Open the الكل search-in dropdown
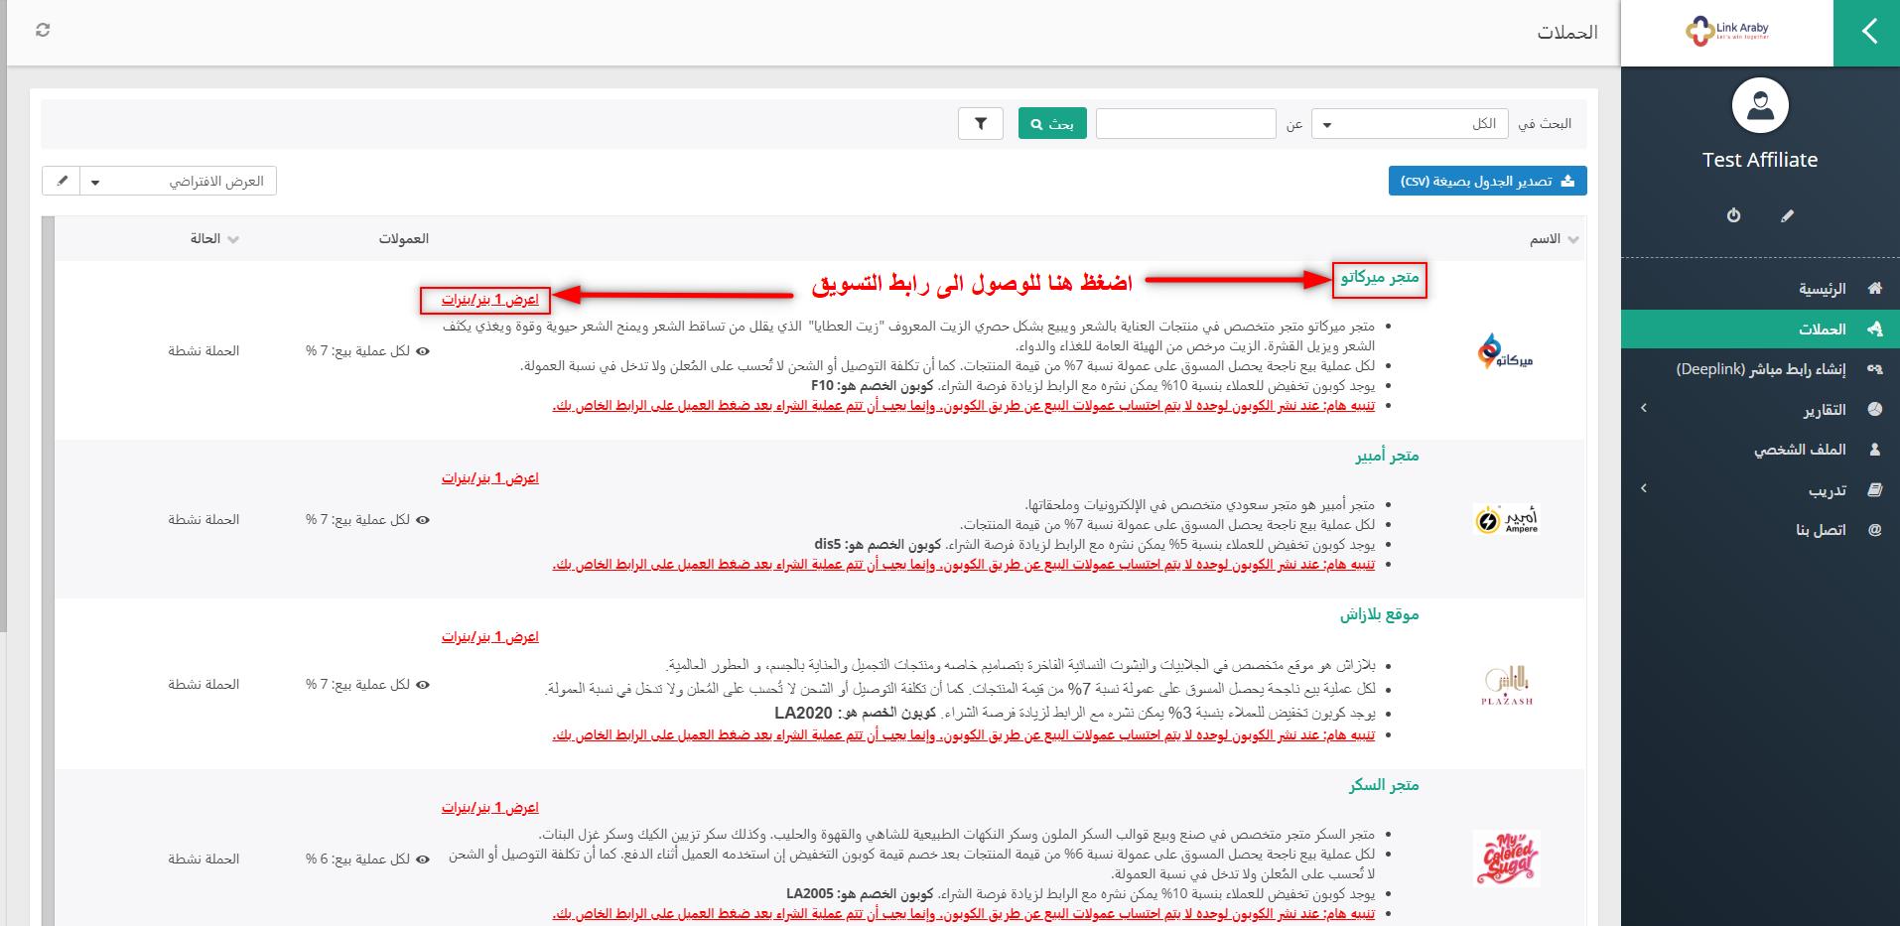The width and height of the screenshot is (1900, 926). (1410, 124)
